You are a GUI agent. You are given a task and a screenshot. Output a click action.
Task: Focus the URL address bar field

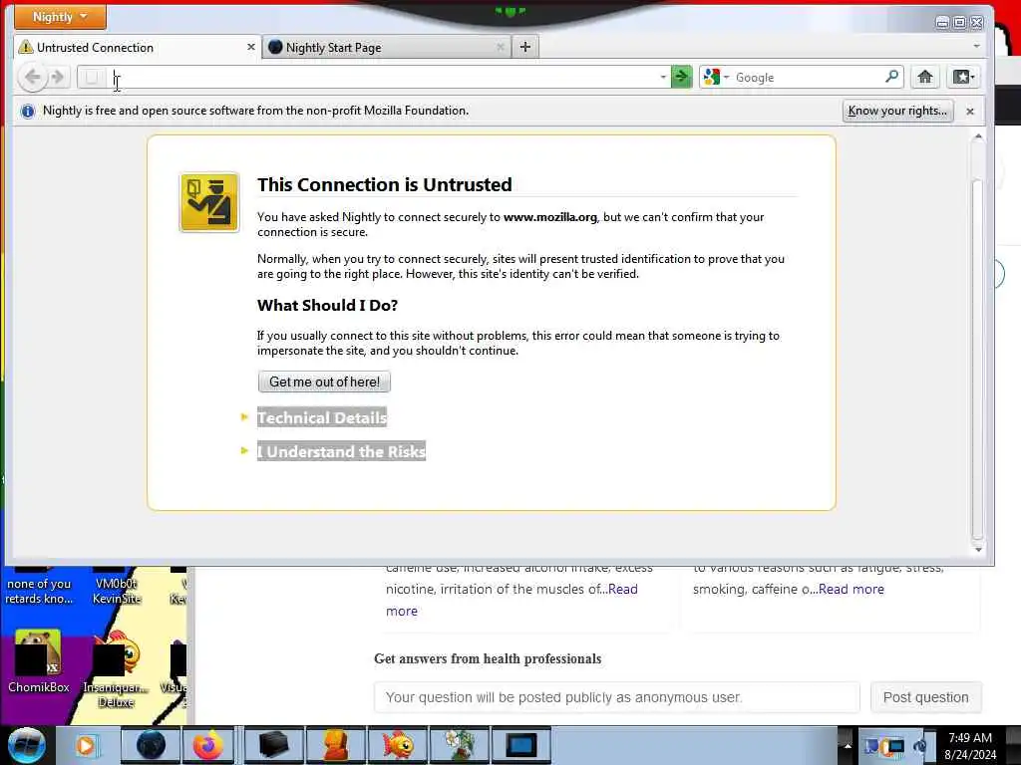pyautogui.click(x=384, y=78)
